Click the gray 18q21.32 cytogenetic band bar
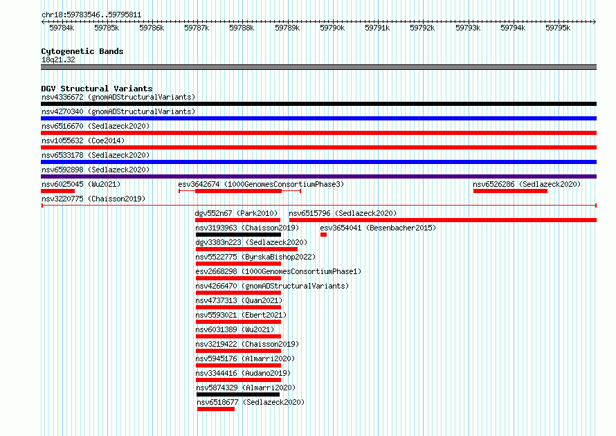This screenshot has width=616, height=436. click(318, 67)
